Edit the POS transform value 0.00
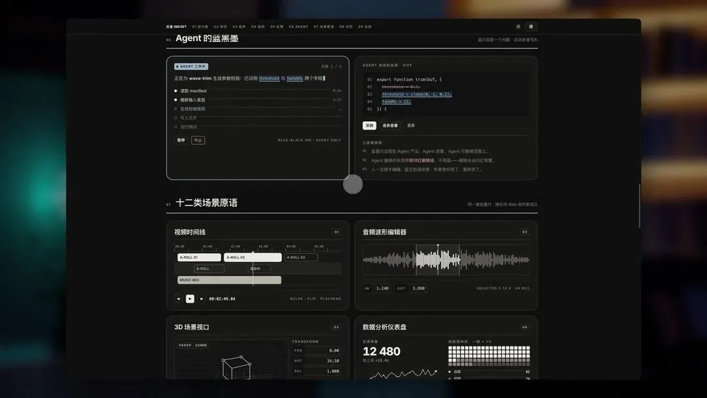This screenshot has height=398, width=707. (x=323, y=351)
